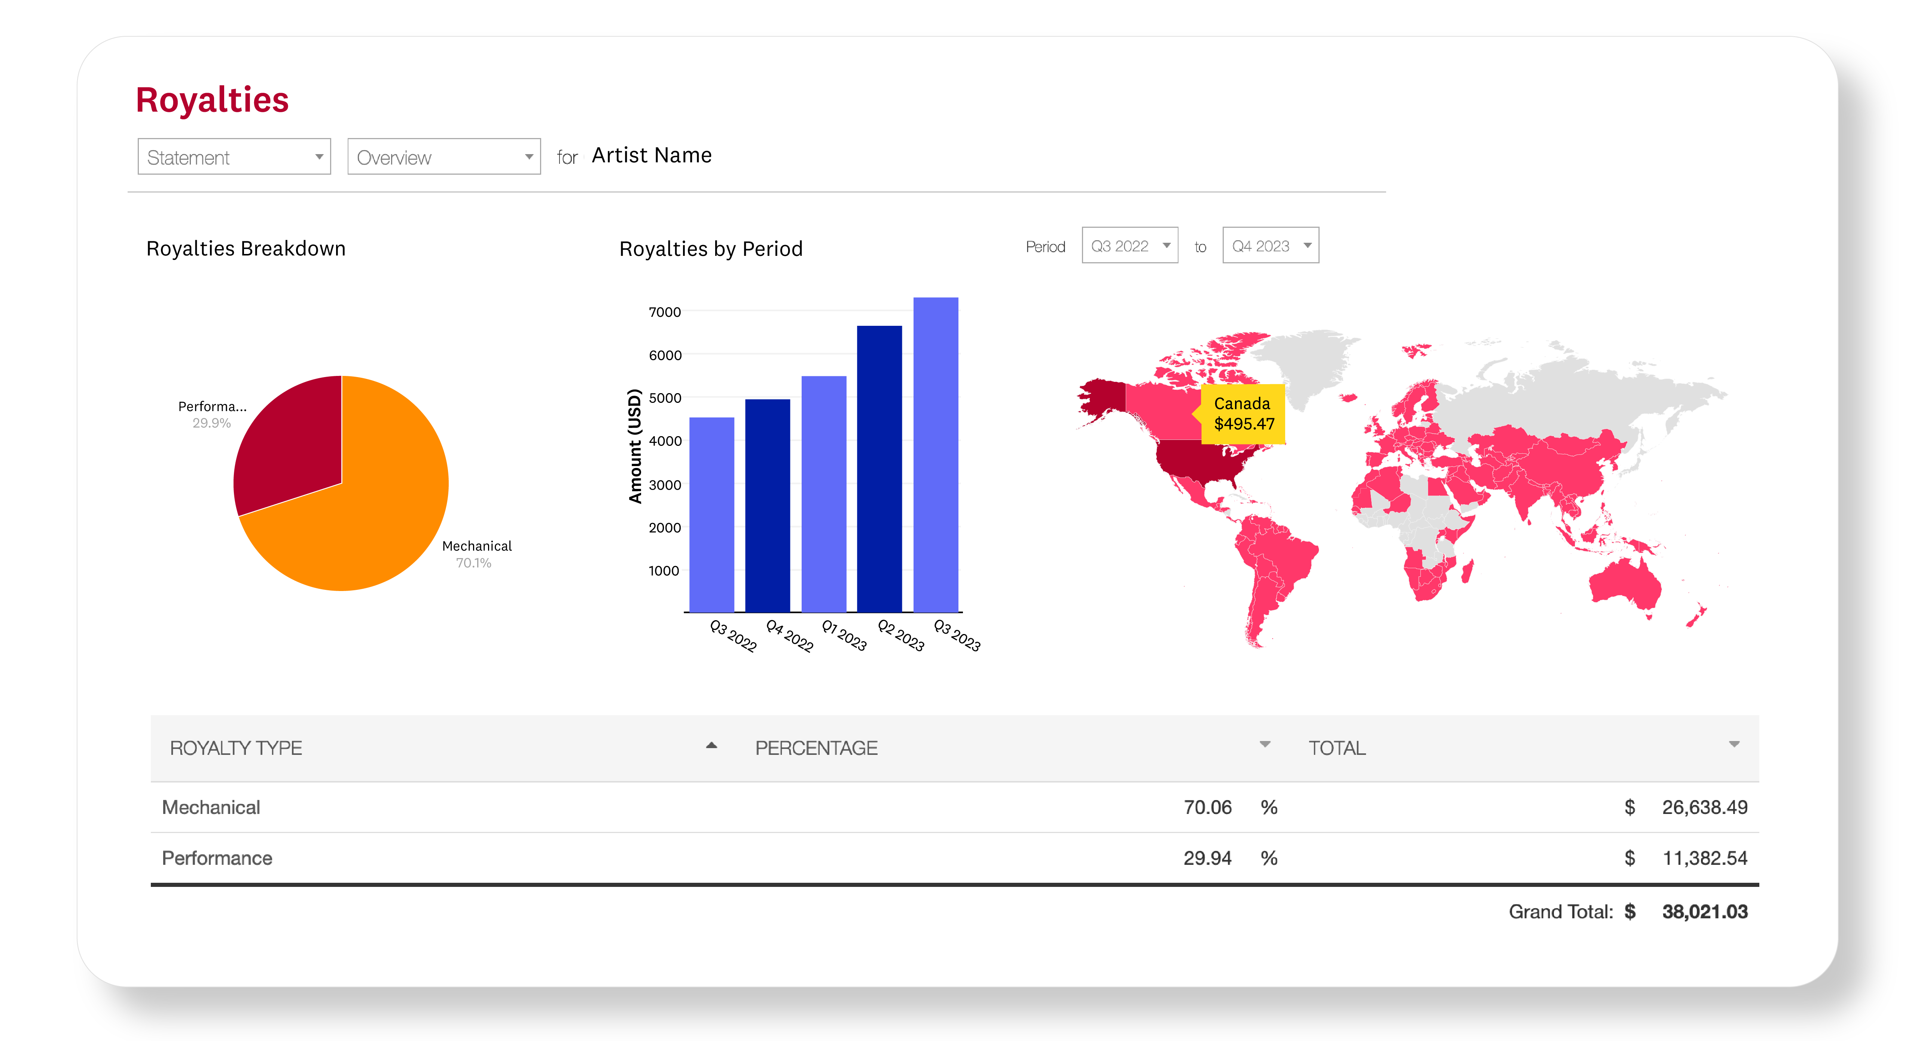
Task: Click the Mechanical row in the table
Action: [211, 807]
